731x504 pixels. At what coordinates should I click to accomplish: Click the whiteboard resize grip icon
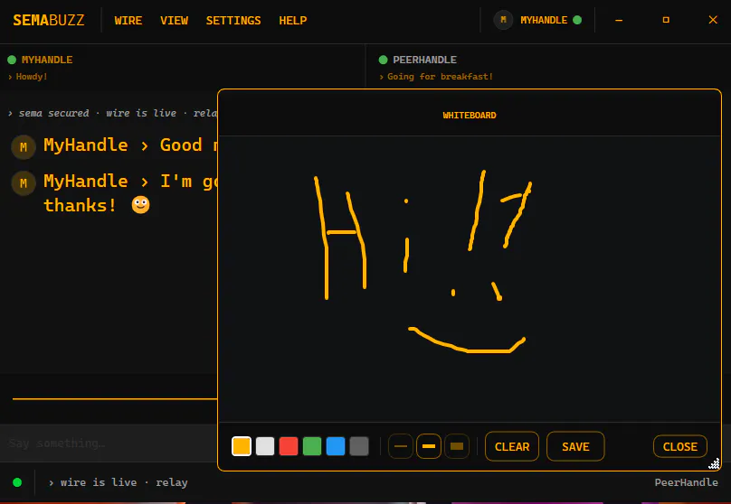[714, 463]
